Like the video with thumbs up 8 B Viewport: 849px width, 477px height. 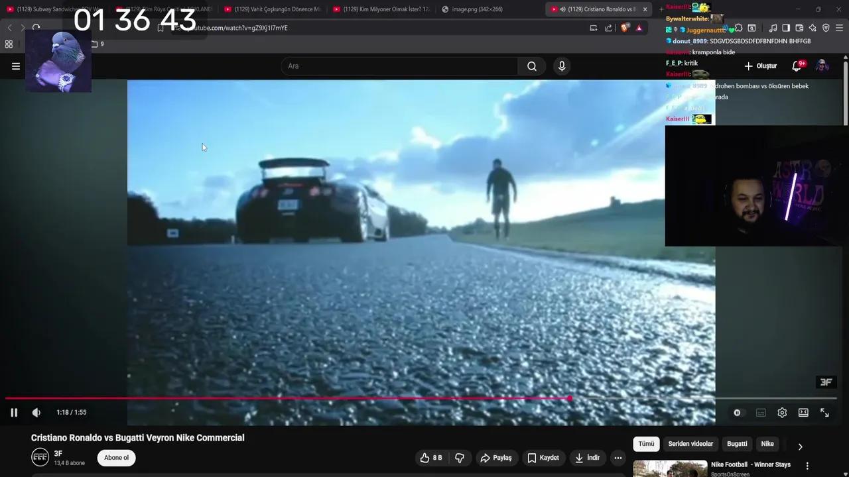(x=431, y=458)
